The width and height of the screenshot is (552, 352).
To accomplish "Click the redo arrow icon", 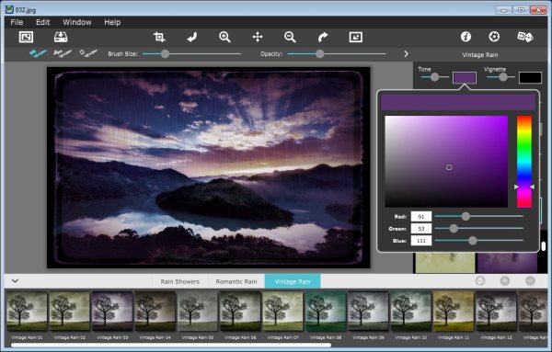I will [x=323, y=37].
